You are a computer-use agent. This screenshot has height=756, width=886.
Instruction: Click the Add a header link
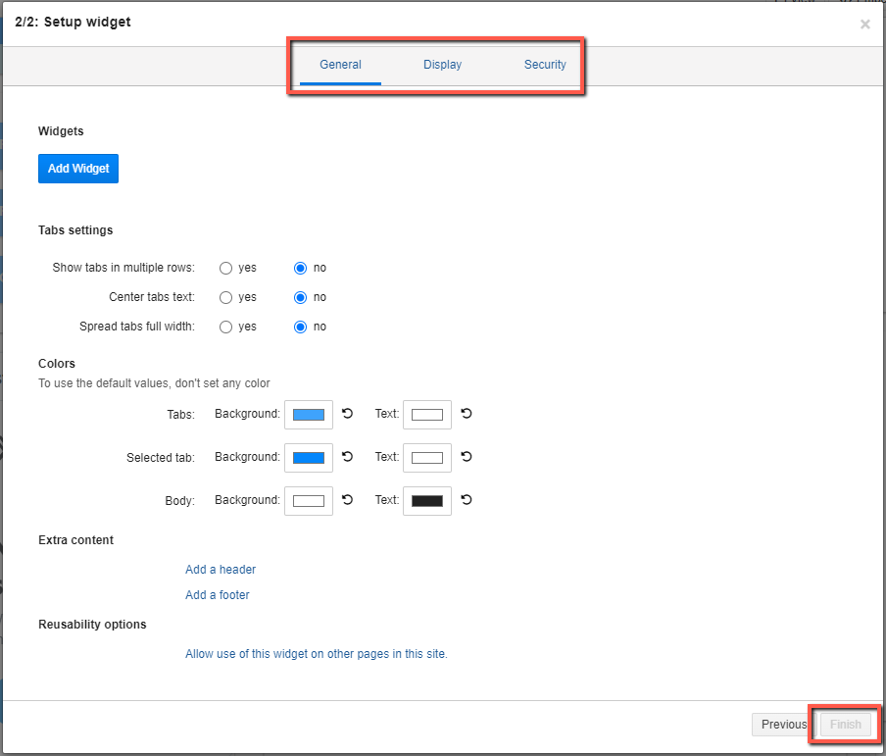pyautogui.click(x=221, y=570)
